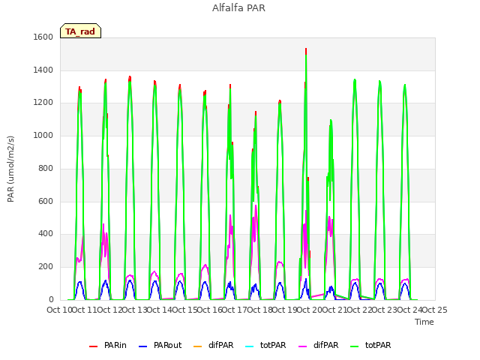The width and height of the screenshot is (480, 360).
Task: Click the Oct 10 x-axis date label
Action: (x=59, y=310)
